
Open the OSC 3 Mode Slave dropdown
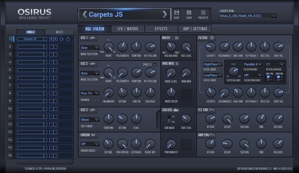[89, 120]
